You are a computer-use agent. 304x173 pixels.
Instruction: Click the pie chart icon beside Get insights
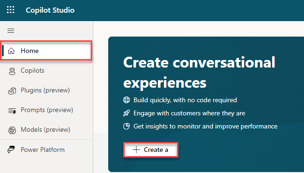pyautogui.click(x=126, y=126)
